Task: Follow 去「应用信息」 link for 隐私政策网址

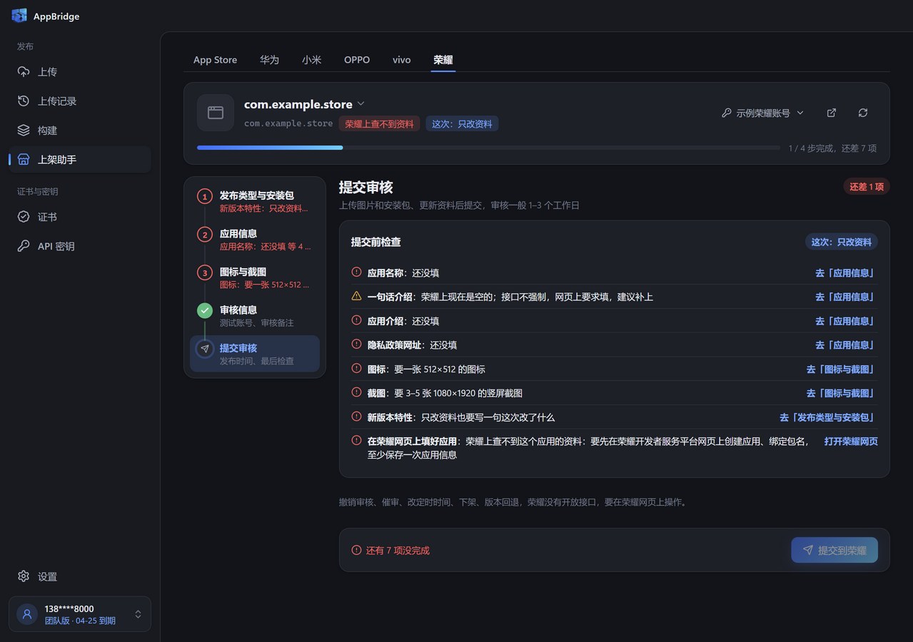Action: [847, 345]
